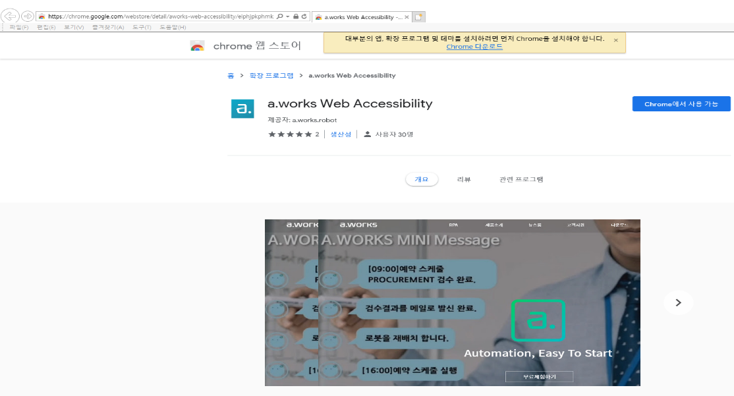
Task: Open the 보기(V) menu
Action: coord(74,27)
